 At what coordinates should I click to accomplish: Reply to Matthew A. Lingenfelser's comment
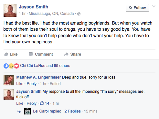tap(32, 84)
